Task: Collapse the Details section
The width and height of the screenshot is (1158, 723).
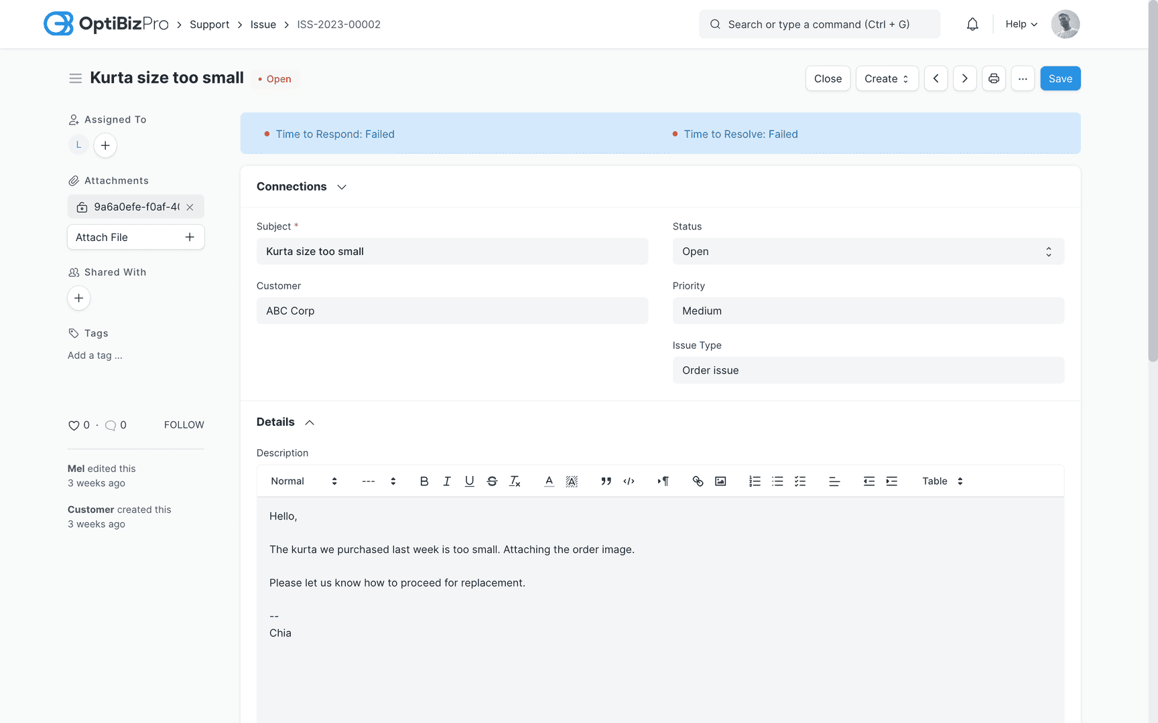Action: pyautogui.click(x=309, y=422)
